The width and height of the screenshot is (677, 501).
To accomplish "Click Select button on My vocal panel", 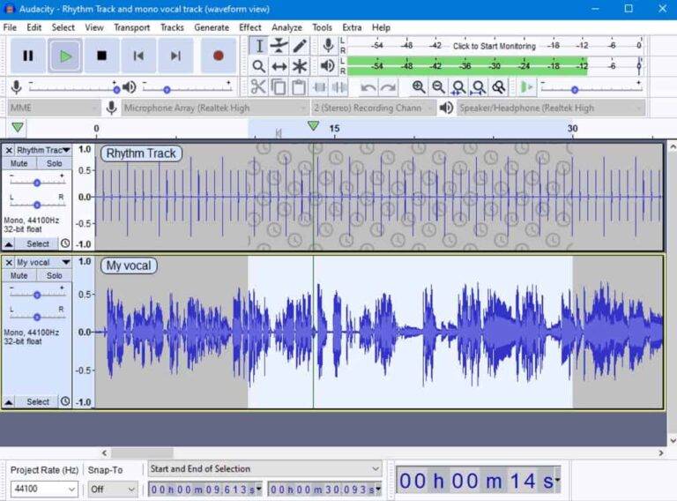I will [x=37, y=402].
